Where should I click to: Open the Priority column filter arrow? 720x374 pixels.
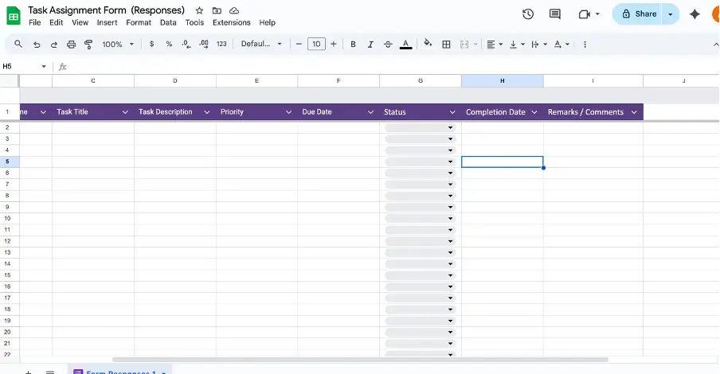coord(288,112)
